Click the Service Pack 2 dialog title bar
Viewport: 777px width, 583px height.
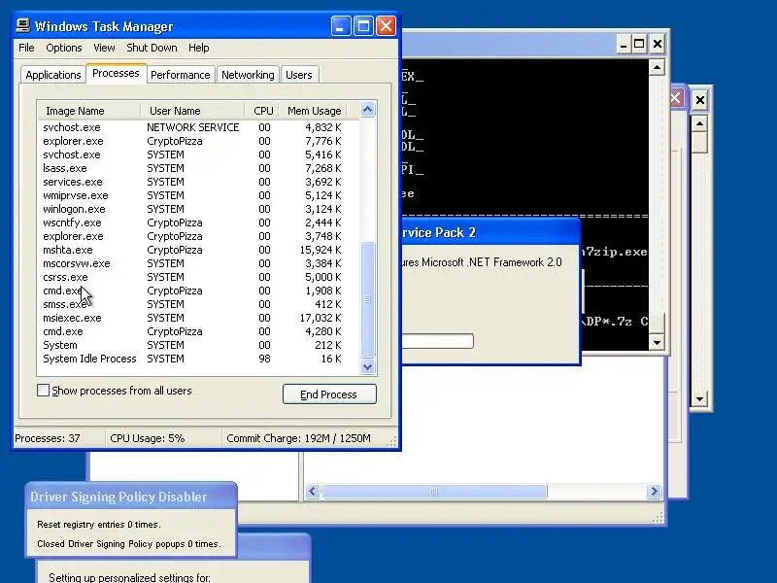(490, 232)
